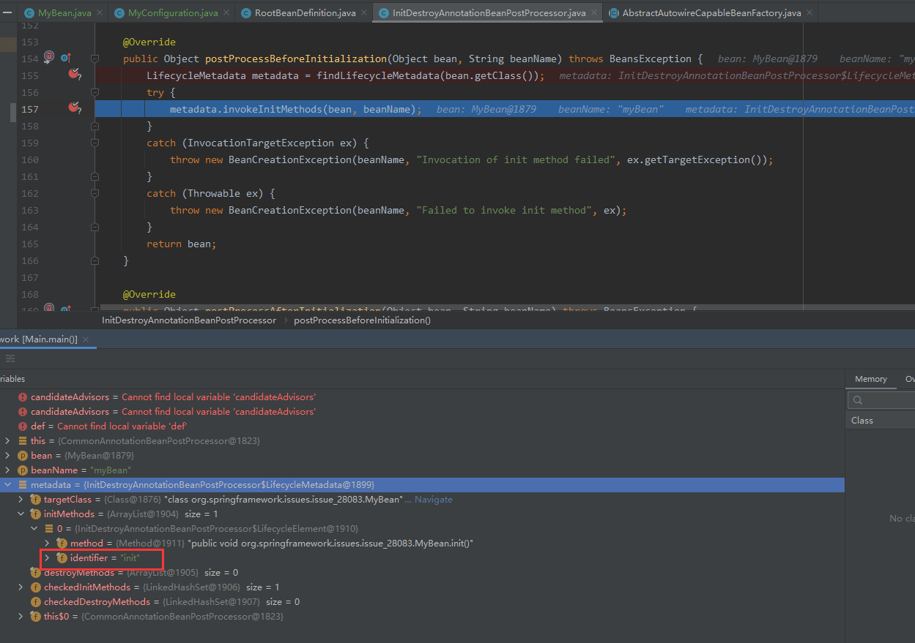915x643 pixels.
Task: Click the field icon of initMethods
Action: click(x=36, y=514)
